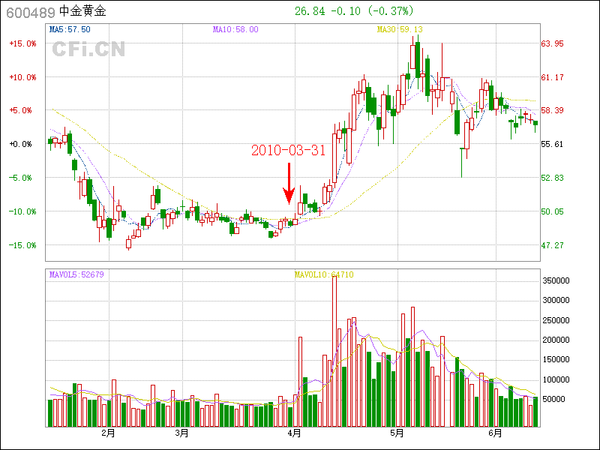Select the MA10:58.00 indicator label
This screenshot has height=450, width=600.
[235, 29]
